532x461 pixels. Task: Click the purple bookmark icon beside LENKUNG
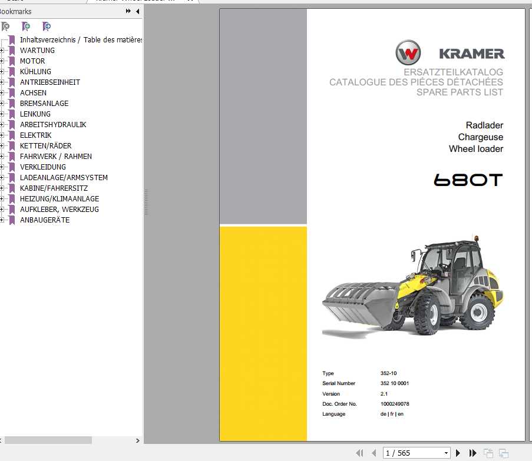(x=12, y=114)
